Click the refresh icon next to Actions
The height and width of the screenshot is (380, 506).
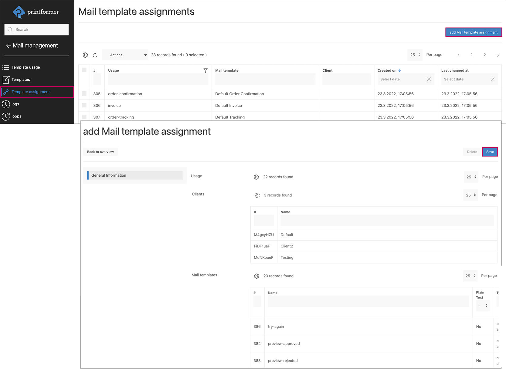click(x=95, y=55)
